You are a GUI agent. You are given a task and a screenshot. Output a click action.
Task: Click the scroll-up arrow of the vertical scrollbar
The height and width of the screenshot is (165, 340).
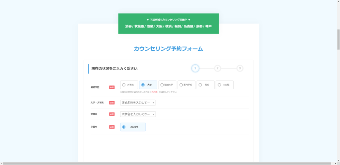pos(338,1)
